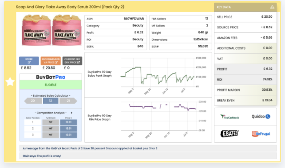Open the BeFrugal cashback logo
Image resolution: width=285 pixels, height=168 pixels.
tap(261, 134)
